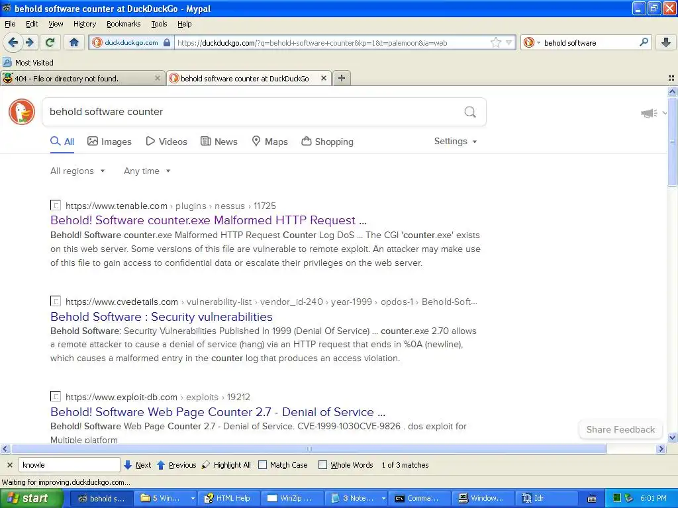Screen dimensions: 678x508
Task: Switch to the Command prompt taskbar item
Action: point(418,498)
